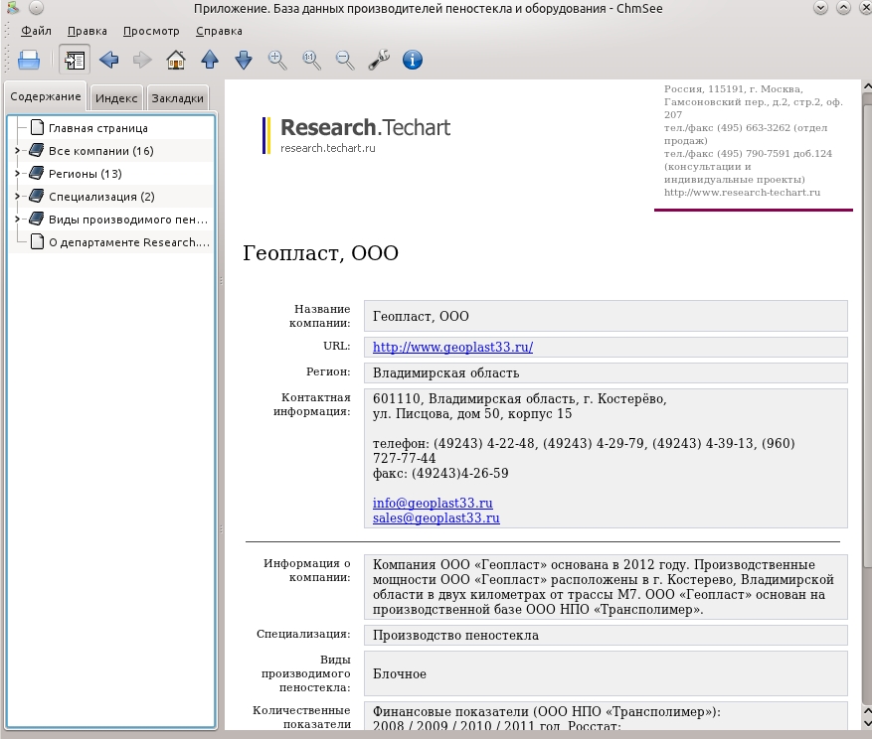Expand Виды производимого пен... node
This screenshot has height=739, width=872.
[x=17, y=219]
